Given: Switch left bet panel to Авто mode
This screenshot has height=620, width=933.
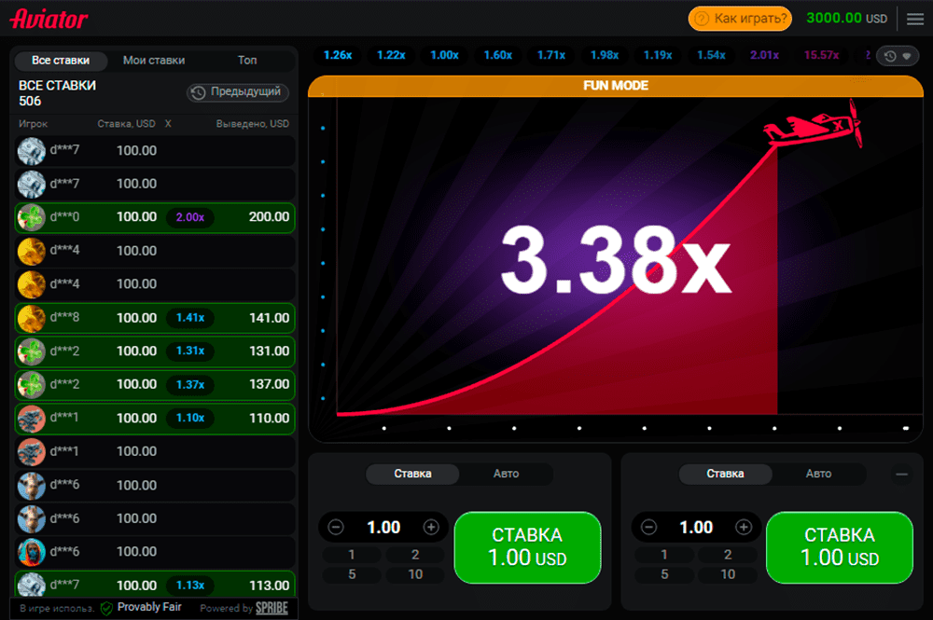Looking at the screenshot, I should [x=506, y=474].
